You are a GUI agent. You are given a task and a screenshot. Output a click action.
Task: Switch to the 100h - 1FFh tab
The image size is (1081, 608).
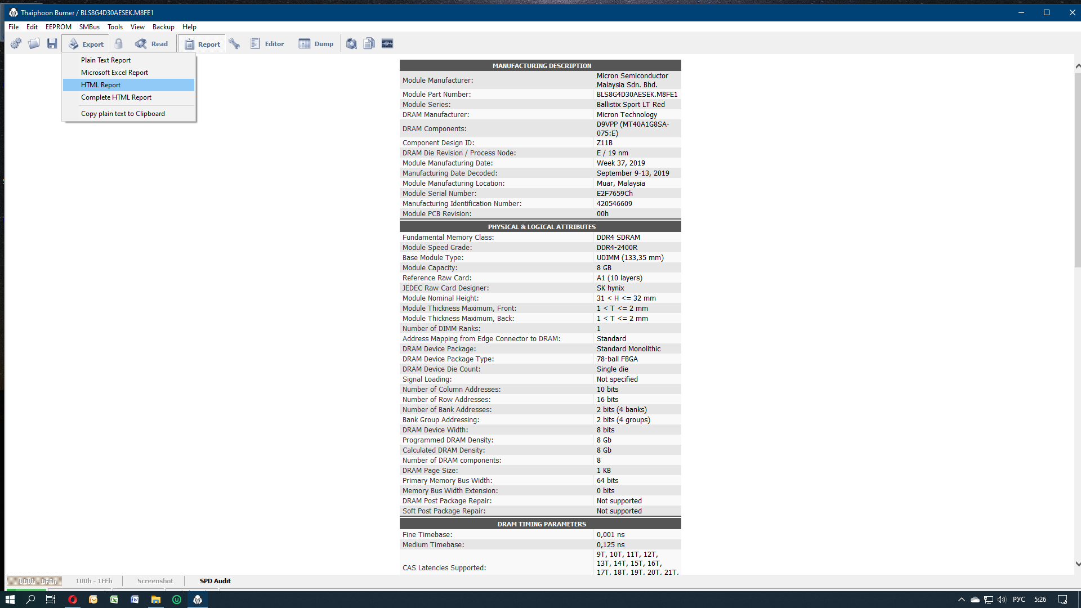click(x=94, y=581)
